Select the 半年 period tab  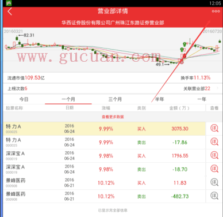point(159,99)
